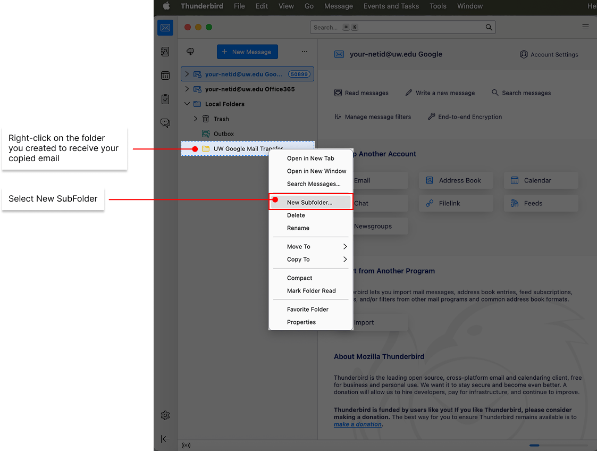
Task: Open the hamburger app menu
Action: pyautogui.click(x=585, y=27)
